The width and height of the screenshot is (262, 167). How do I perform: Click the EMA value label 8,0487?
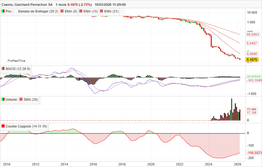[252, 43]
